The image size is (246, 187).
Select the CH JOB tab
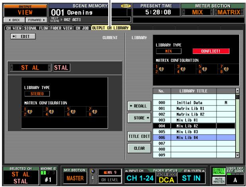[82, 28]
